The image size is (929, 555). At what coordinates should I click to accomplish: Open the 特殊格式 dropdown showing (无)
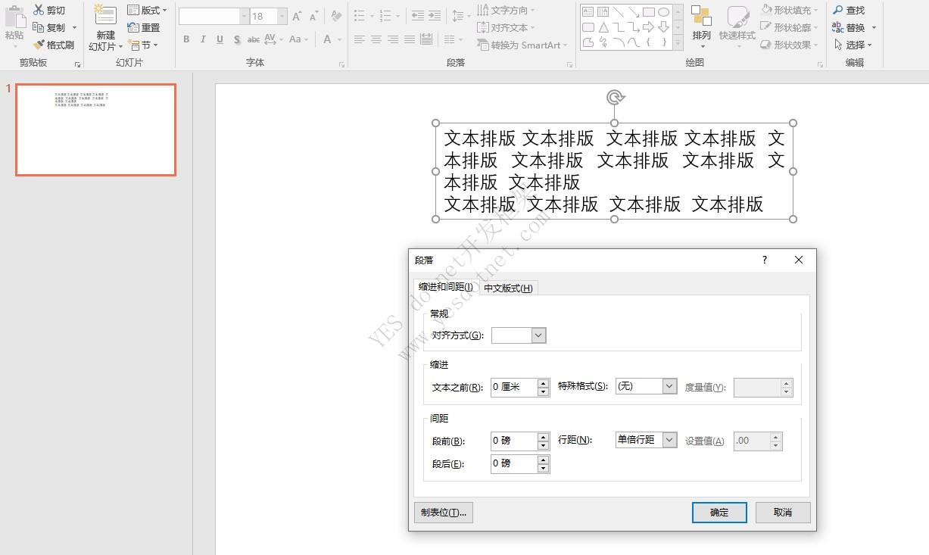pos(646,386)
